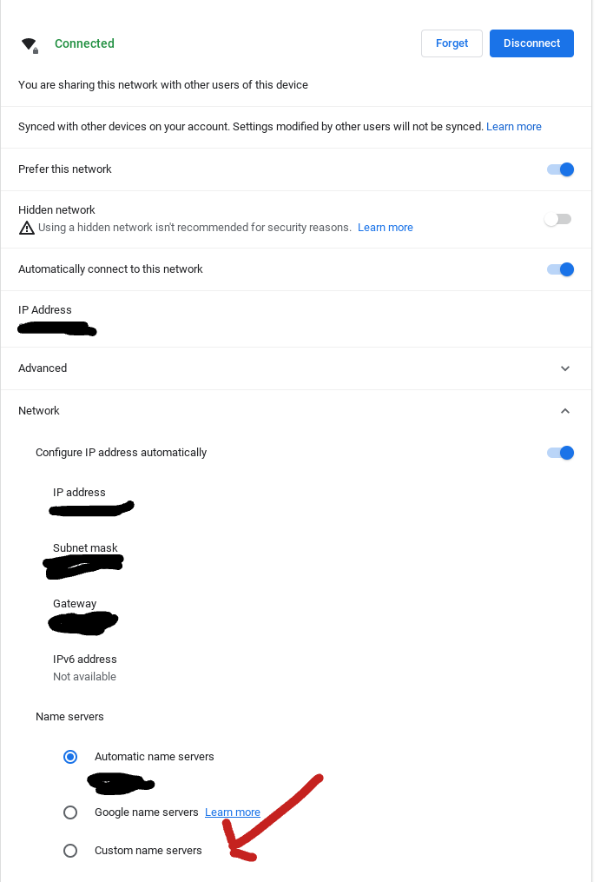
Task: Expand the Advanced section
Action: (x=565, y=368)
